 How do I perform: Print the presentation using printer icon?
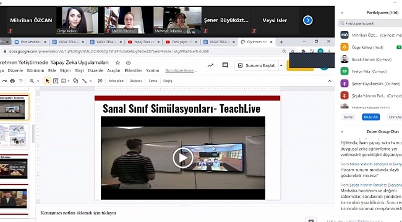[12, 81]
